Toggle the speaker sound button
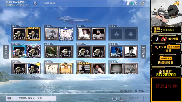Viewport: 182px width, 102px height. pos(115,99)
